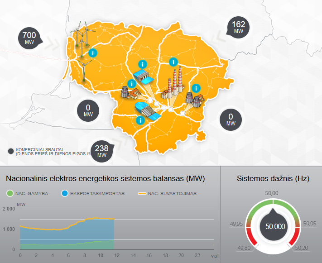The width and height of the screenshot is (322, 263).
Task: Open info icon above the upper blue-roofed plant
Action: pos(142,64)
